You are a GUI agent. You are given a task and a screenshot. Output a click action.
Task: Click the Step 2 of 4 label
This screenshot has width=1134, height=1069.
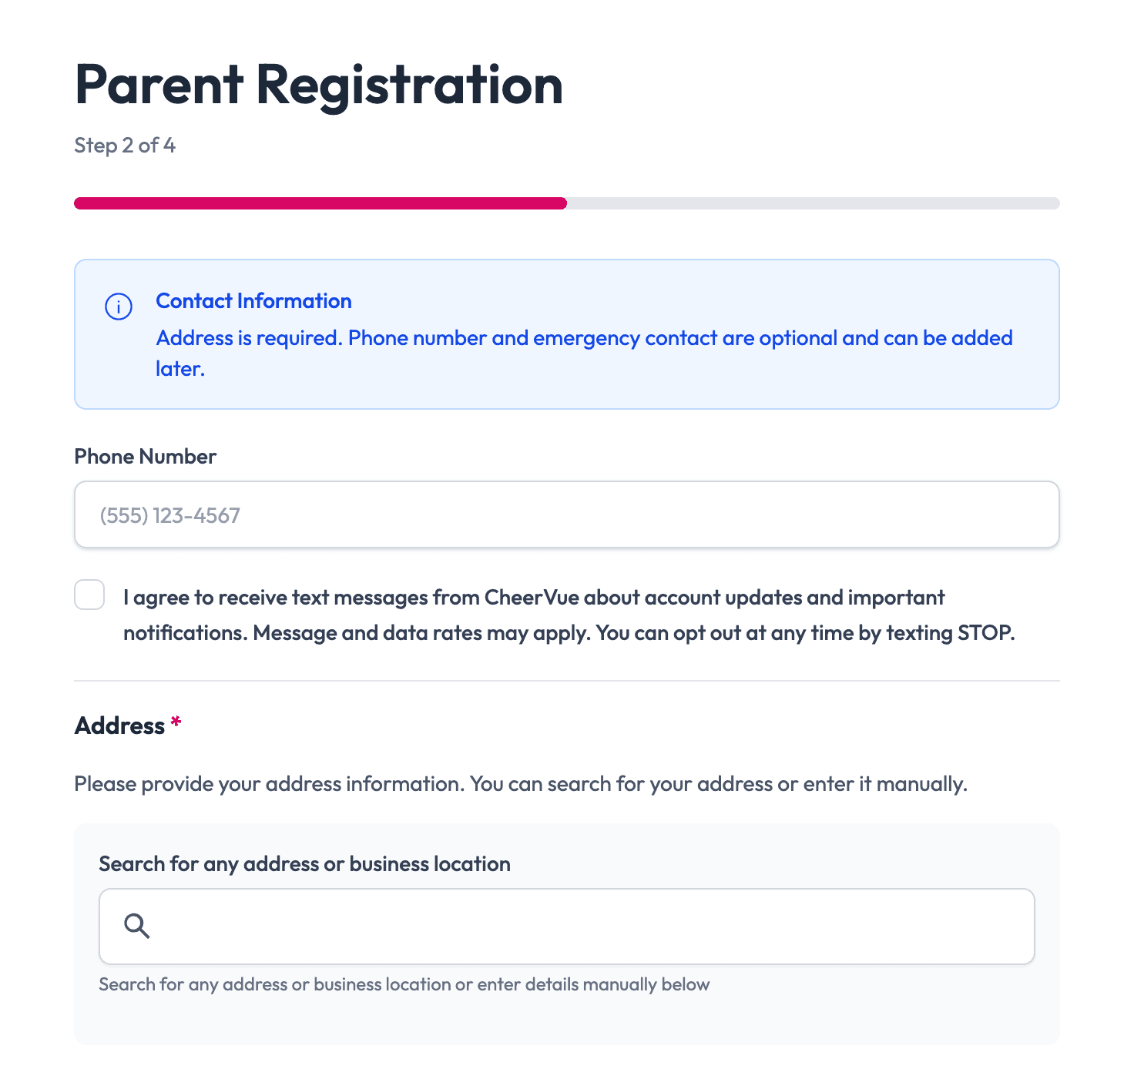(124, 146)
